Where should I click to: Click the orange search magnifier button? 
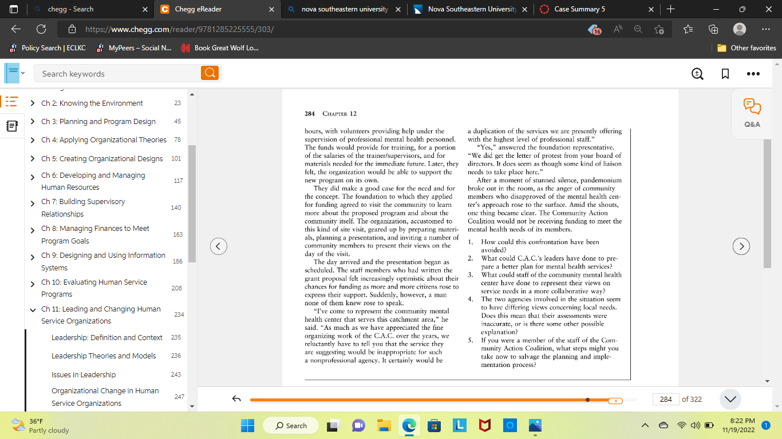(x=210, y=73)
